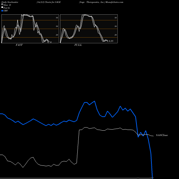The image size is (179, 179).
Task: Click the Fast K legend swatch
Action: click(2, 7)
